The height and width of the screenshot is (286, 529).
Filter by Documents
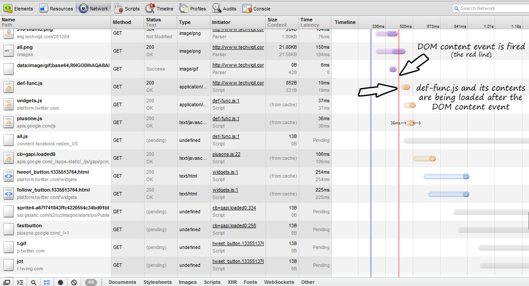122,282
